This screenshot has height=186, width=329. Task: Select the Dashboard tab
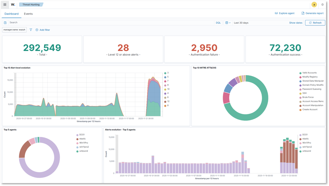[11, 14]
